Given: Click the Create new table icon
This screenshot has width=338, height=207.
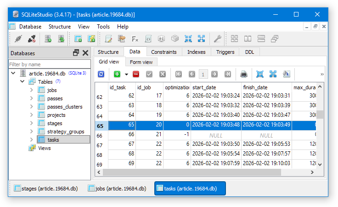Looking at the screenshot, I should (78, 39).
